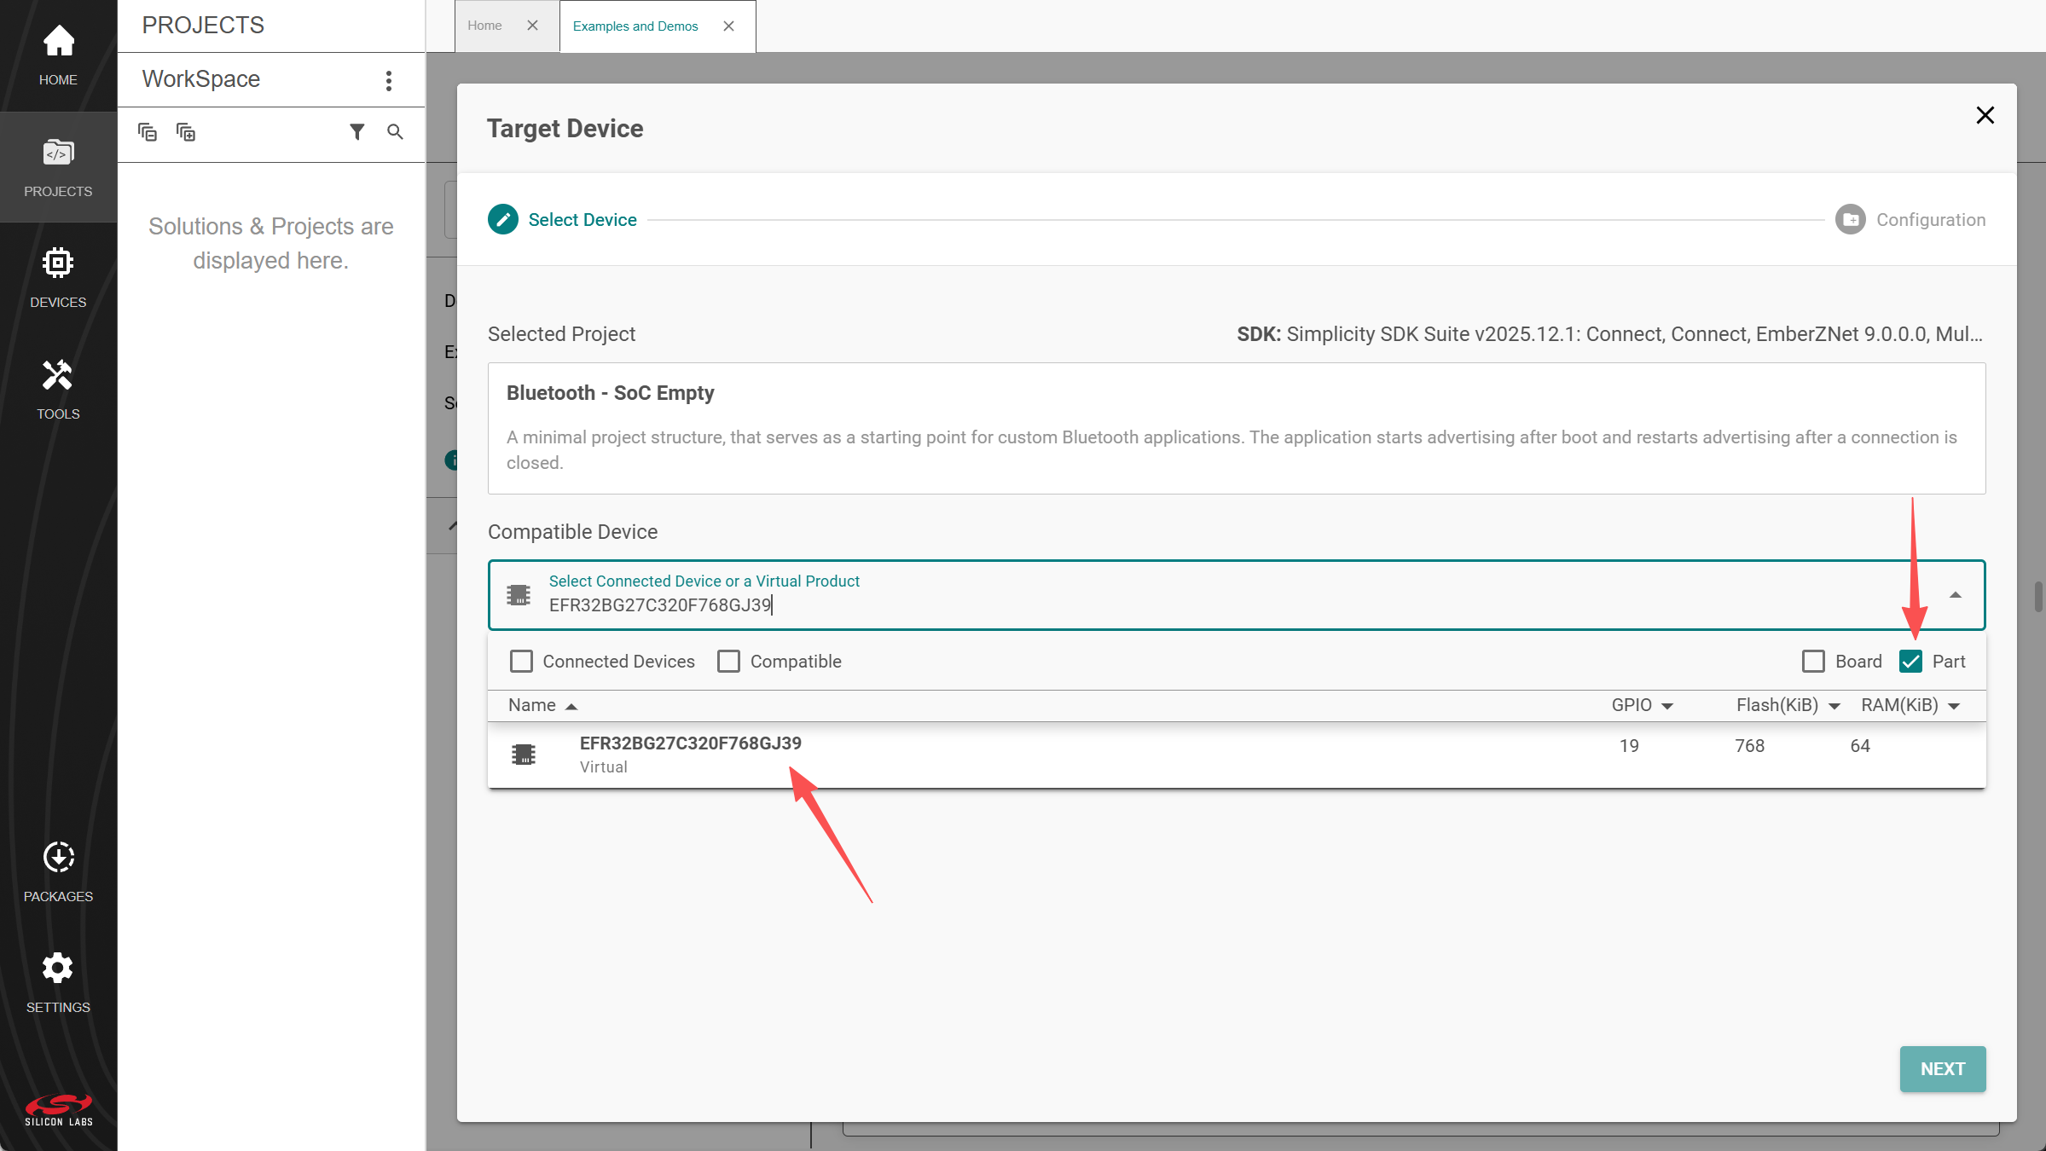
Task: Open the Devices panel icon
Action: (x=58, y=277)
